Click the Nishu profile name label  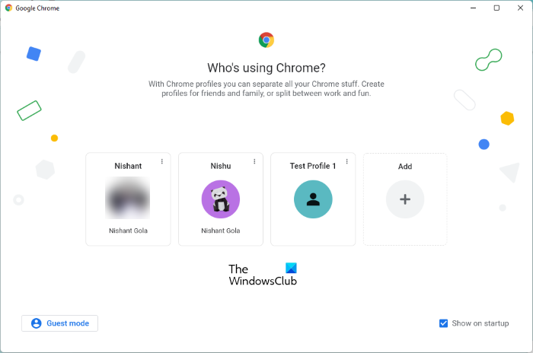221,166
